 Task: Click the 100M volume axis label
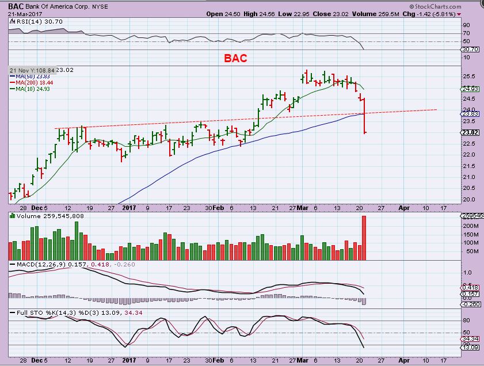pyautogui.click(x=470, y=242)
